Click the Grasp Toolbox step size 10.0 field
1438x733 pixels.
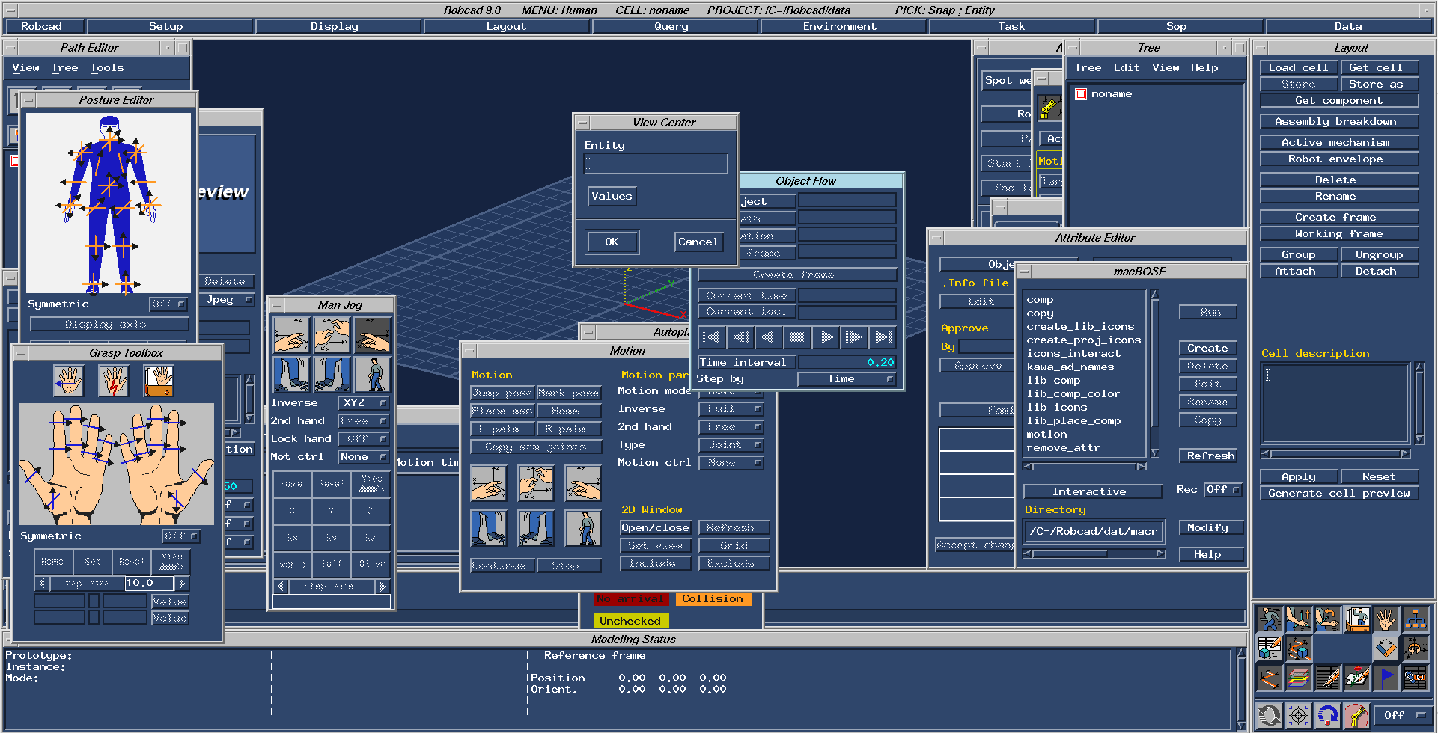[x=149, y=583]
